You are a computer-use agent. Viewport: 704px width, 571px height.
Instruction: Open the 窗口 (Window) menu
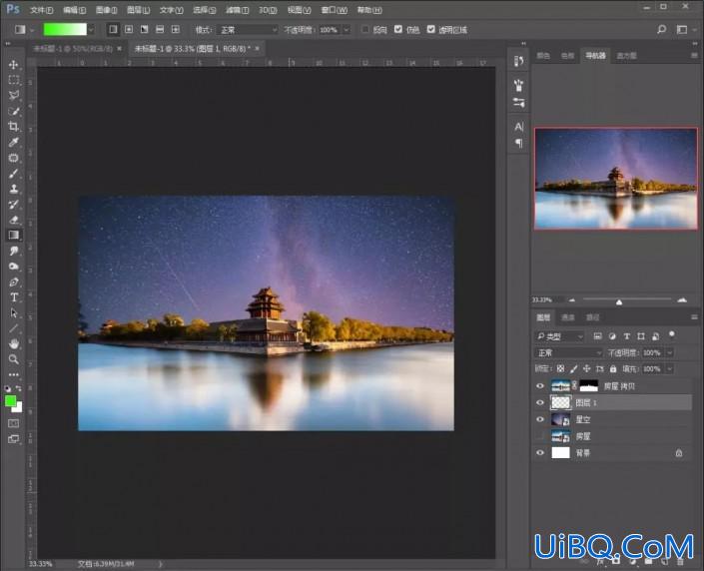tap(335, 10)
